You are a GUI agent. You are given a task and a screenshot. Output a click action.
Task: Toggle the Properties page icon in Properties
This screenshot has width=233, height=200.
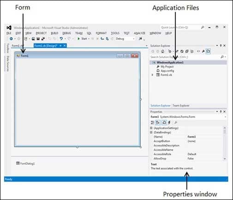(x=164, y=122)
